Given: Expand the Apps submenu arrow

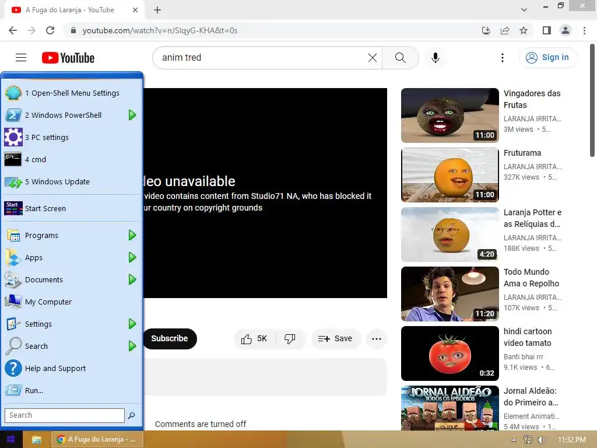Looking at the screenshot, I should (x=132, y=257).
